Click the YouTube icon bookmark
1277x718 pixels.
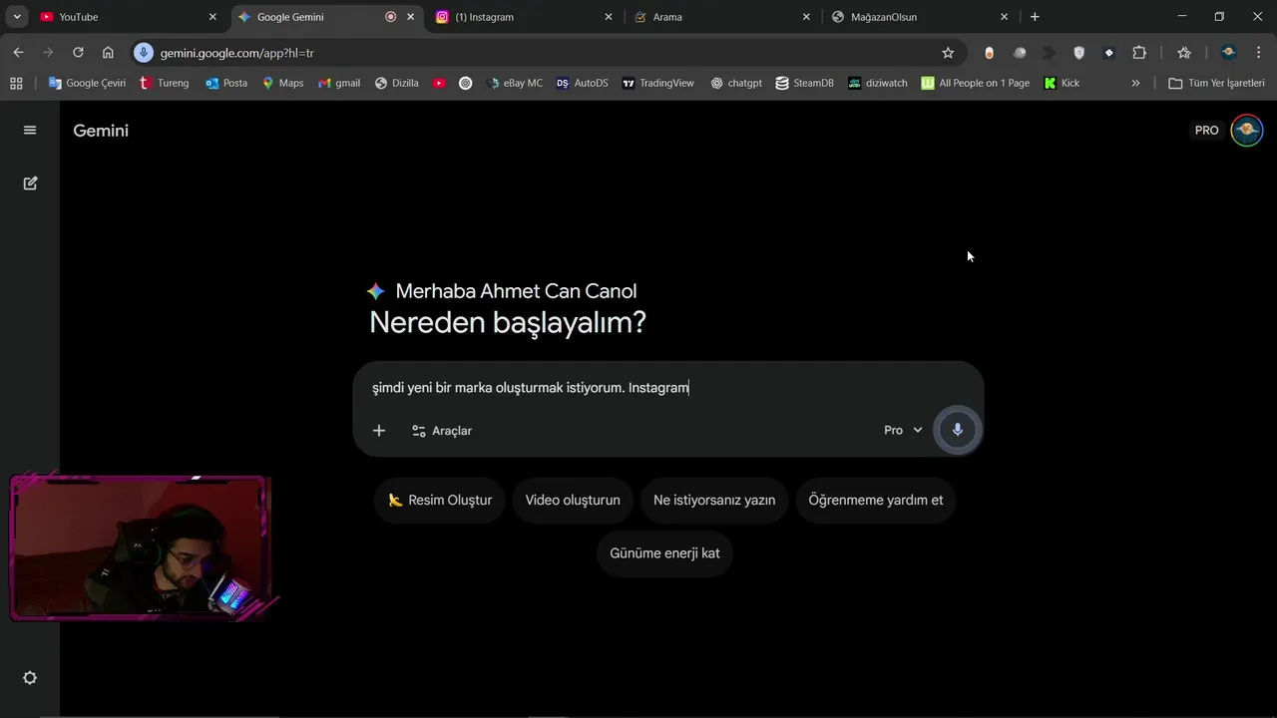439,83
